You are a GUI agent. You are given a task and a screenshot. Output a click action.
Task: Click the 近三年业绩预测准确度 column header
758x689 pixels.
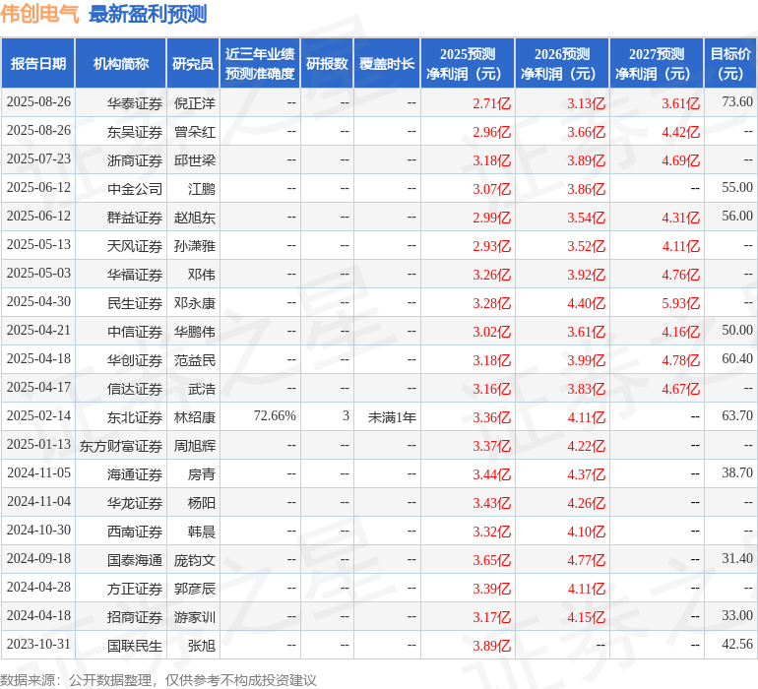260,64
